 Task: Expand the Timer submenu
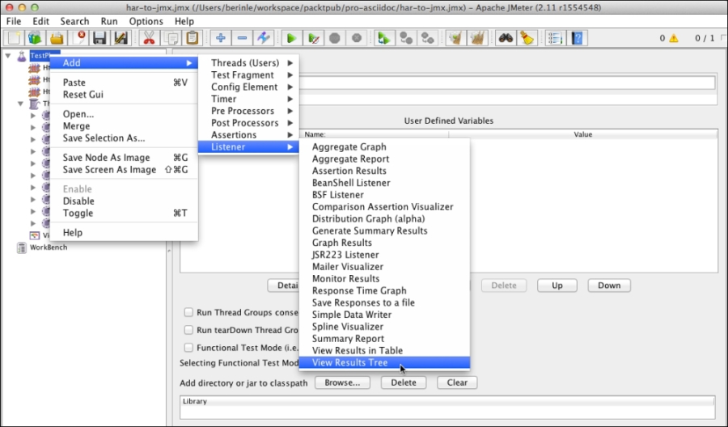[248, 99]
